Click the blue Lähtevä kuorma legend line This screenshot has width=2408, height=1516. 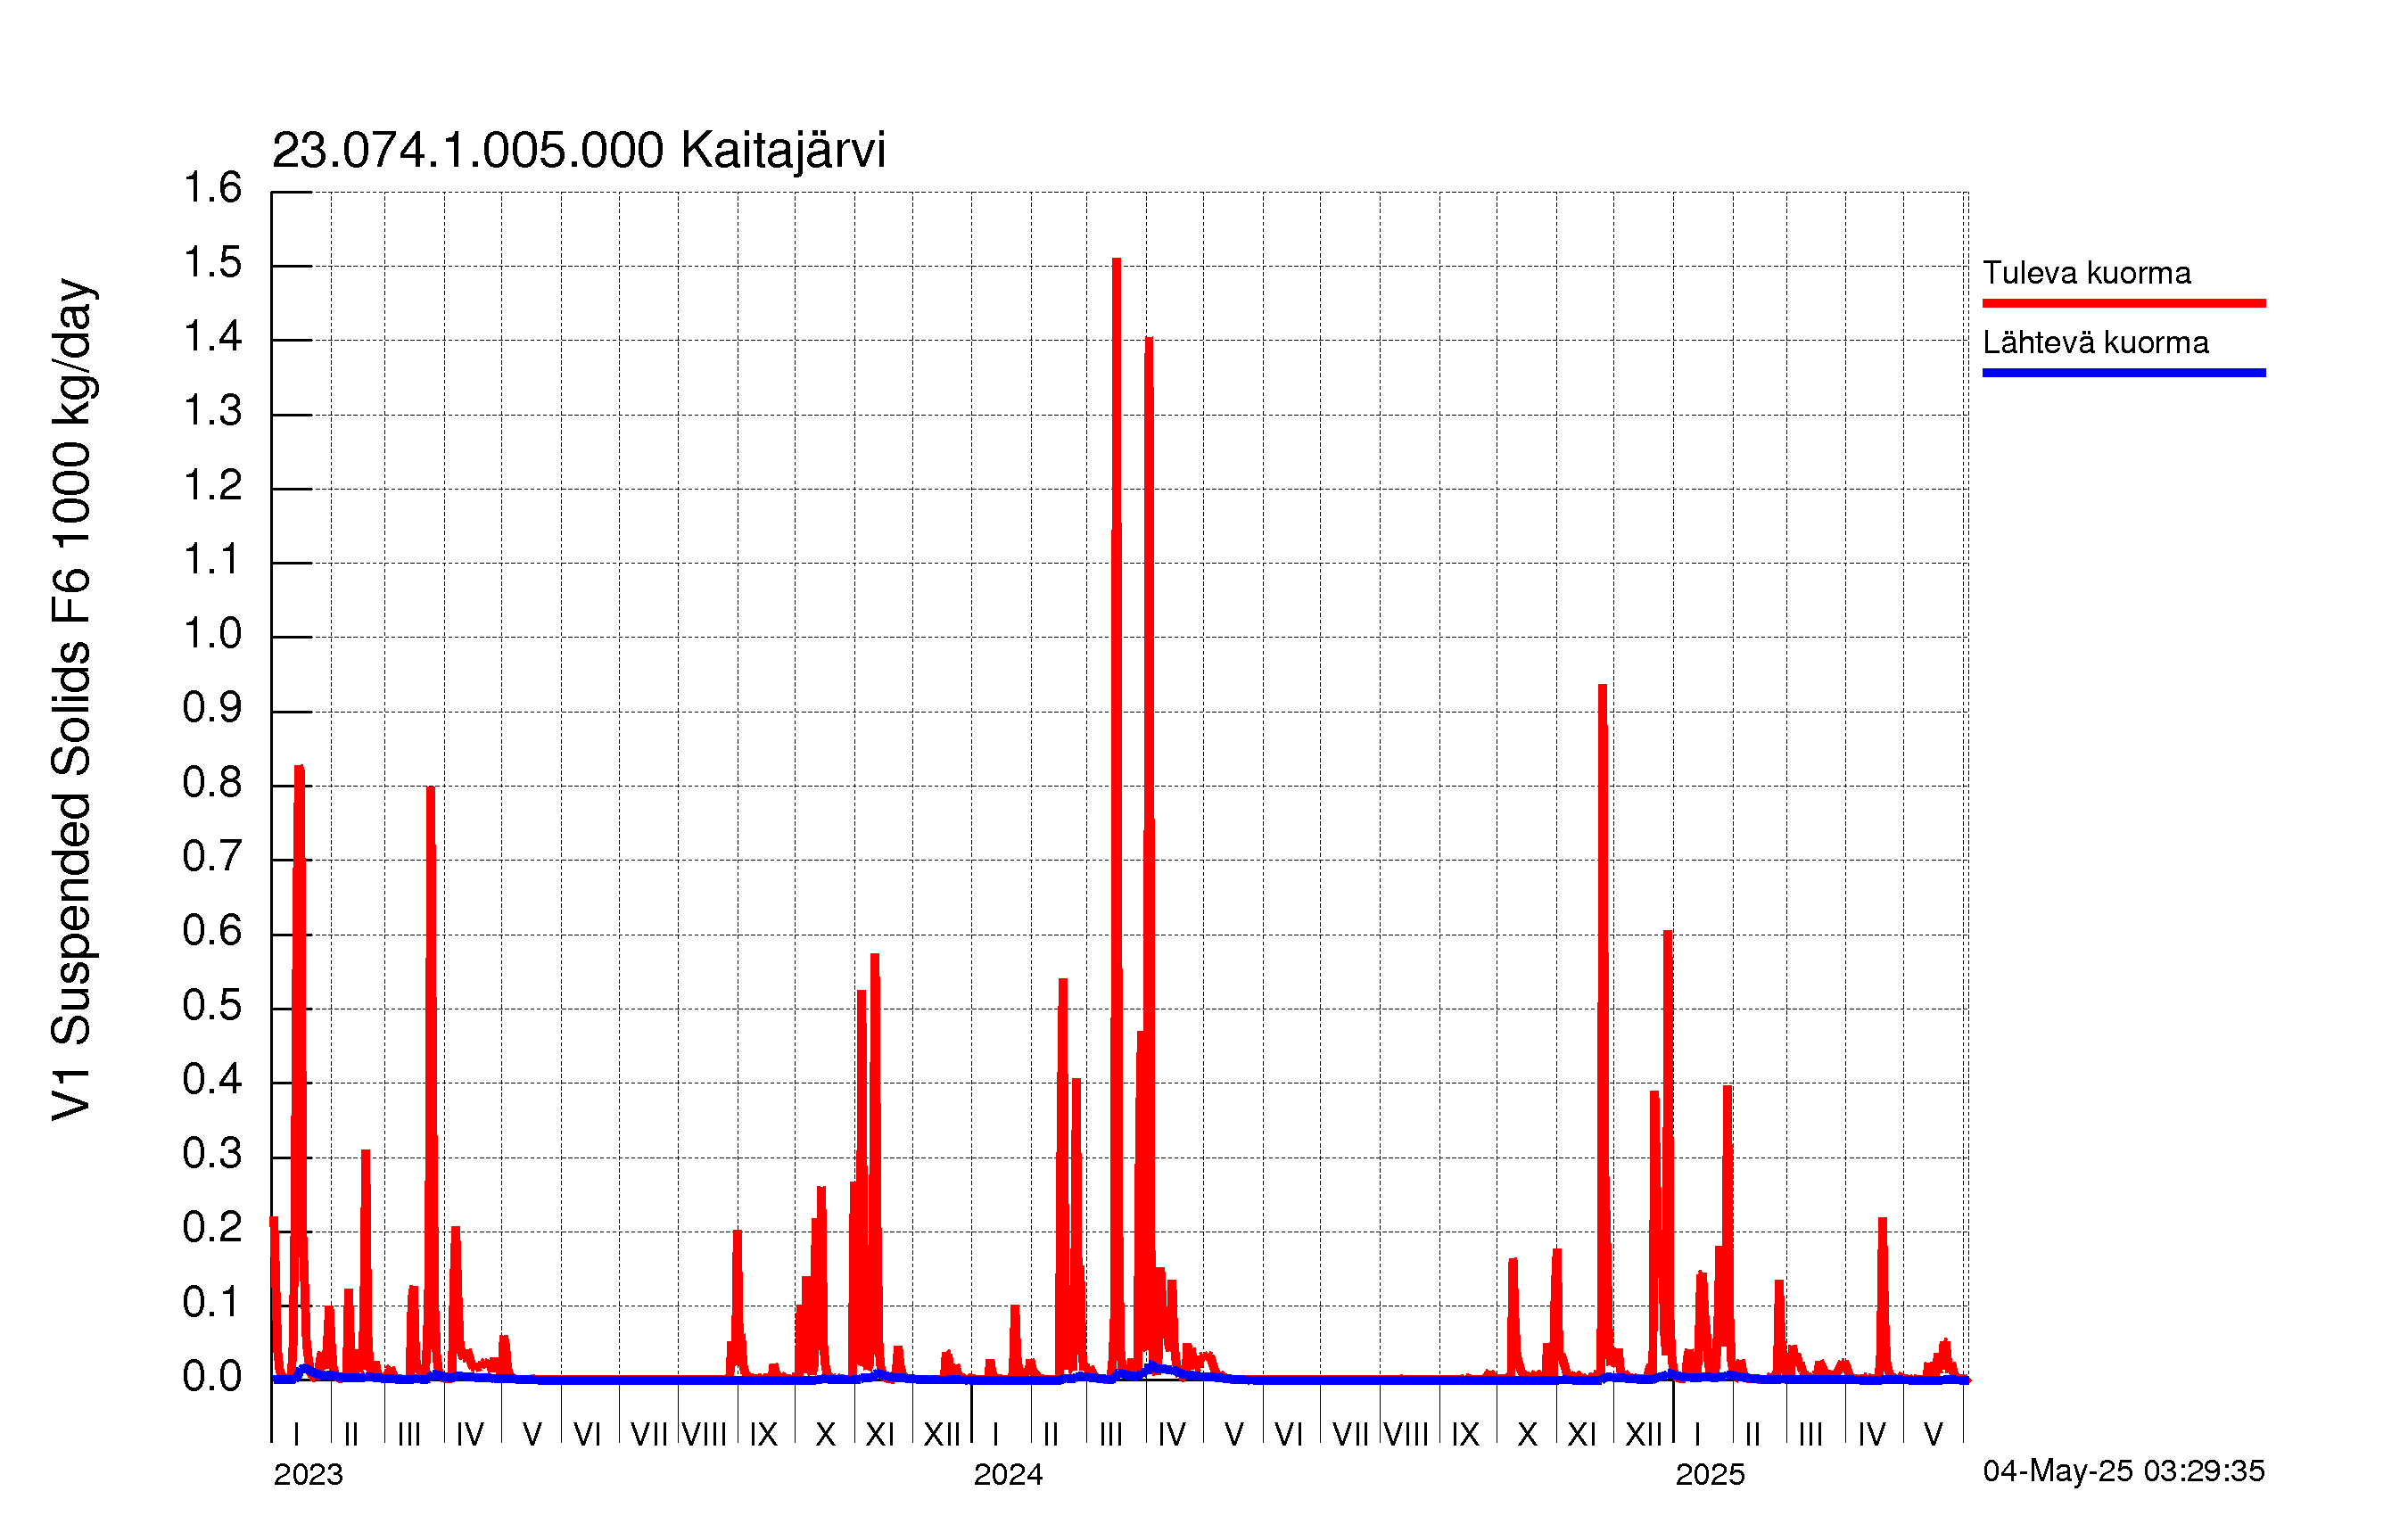click(2123, 373)
